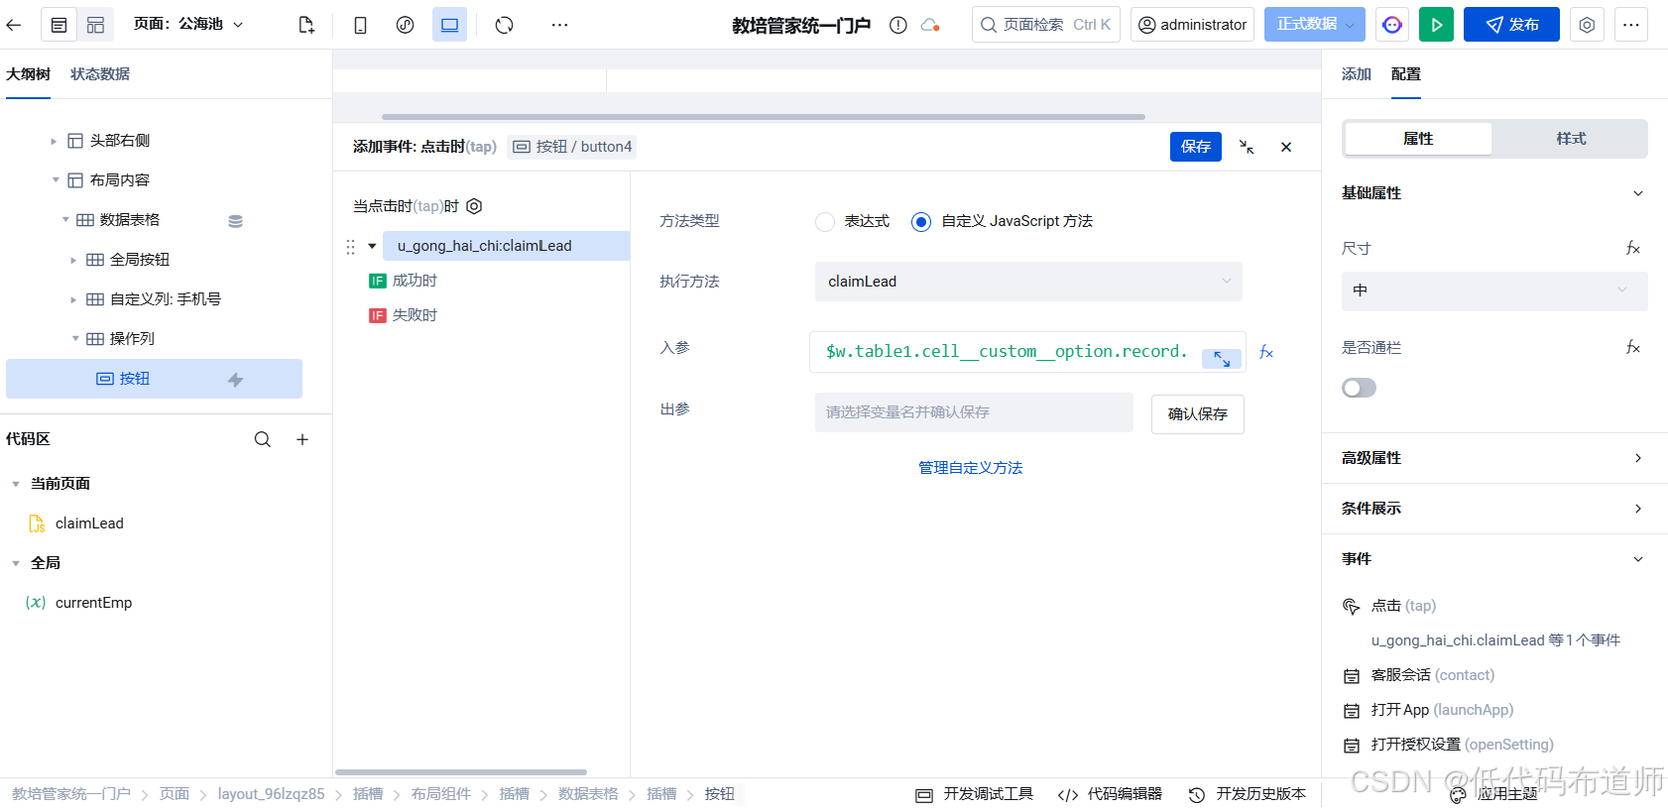The width and height of the screenshot is (1668, 811).
Task: Go back using the top-left arrow
Action: point(14,25)
